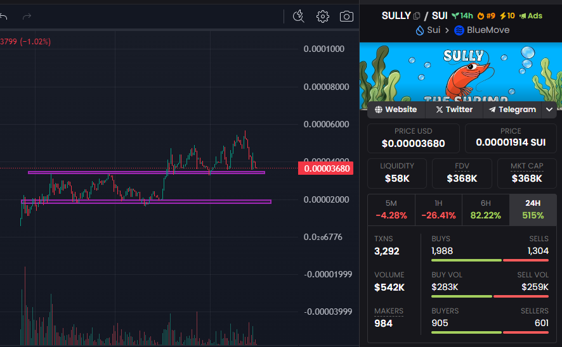Click the BUYS count 1,988
The height and width of the screenshot is (347, 562).
(x=442, y=251)
